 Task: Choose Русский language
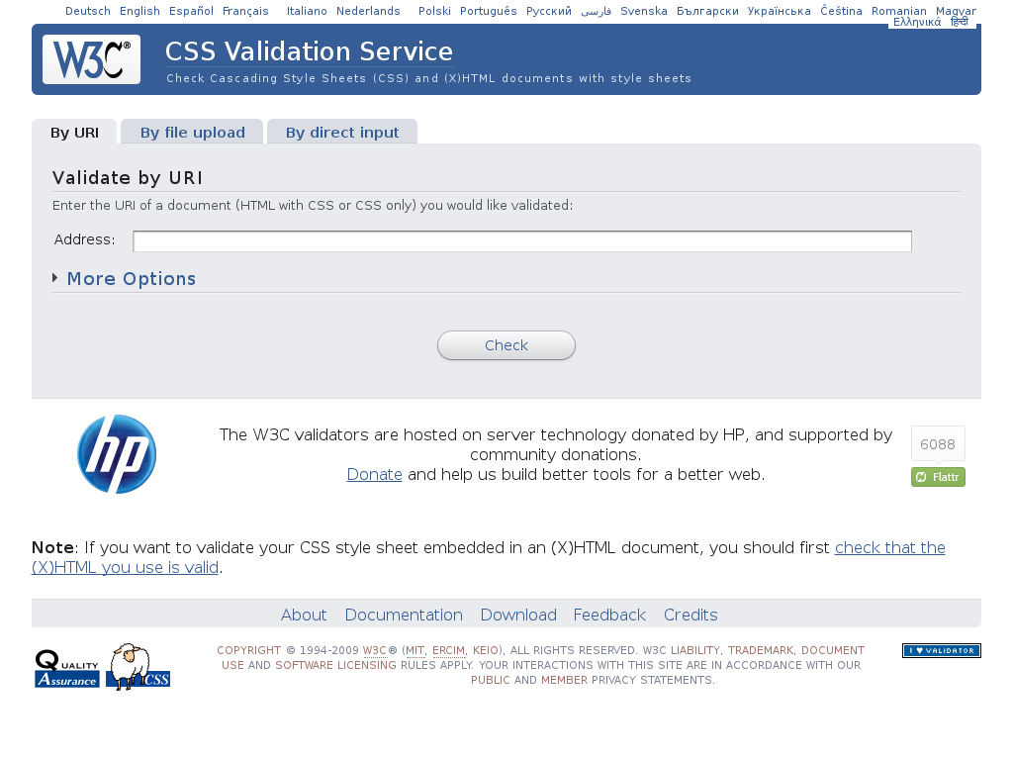tap(549, 11)
